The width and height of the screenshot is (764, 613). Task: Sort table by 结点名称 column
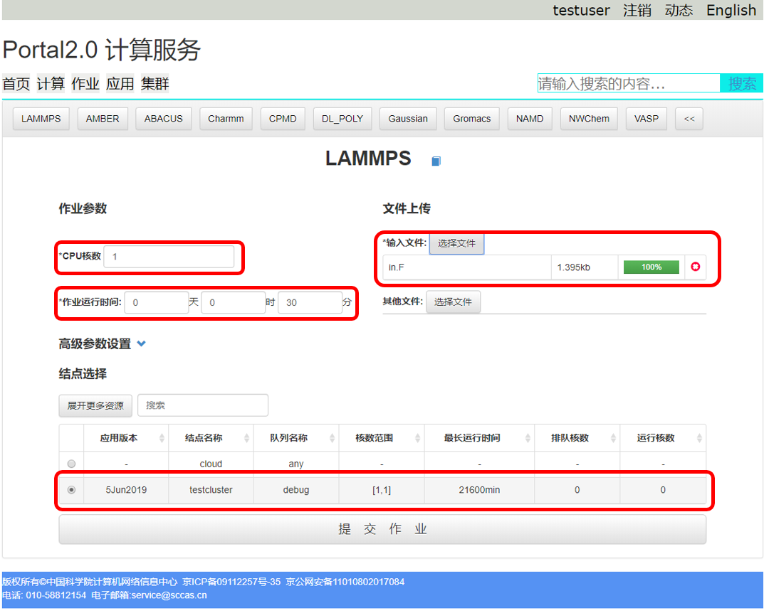(246, 438)
